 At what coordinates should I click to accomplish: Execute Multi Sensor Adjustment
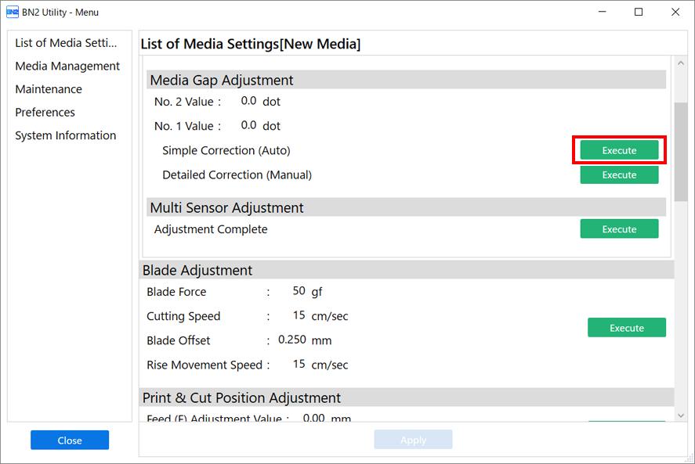click(x=619, y=229)
